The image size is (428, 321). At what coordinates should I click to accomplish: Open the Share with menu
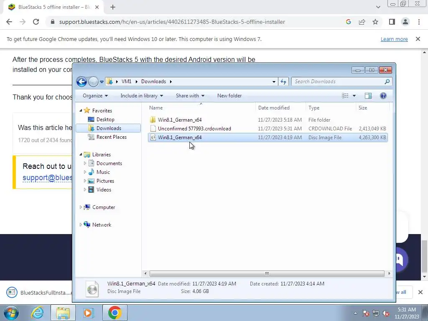pos(190,96)
